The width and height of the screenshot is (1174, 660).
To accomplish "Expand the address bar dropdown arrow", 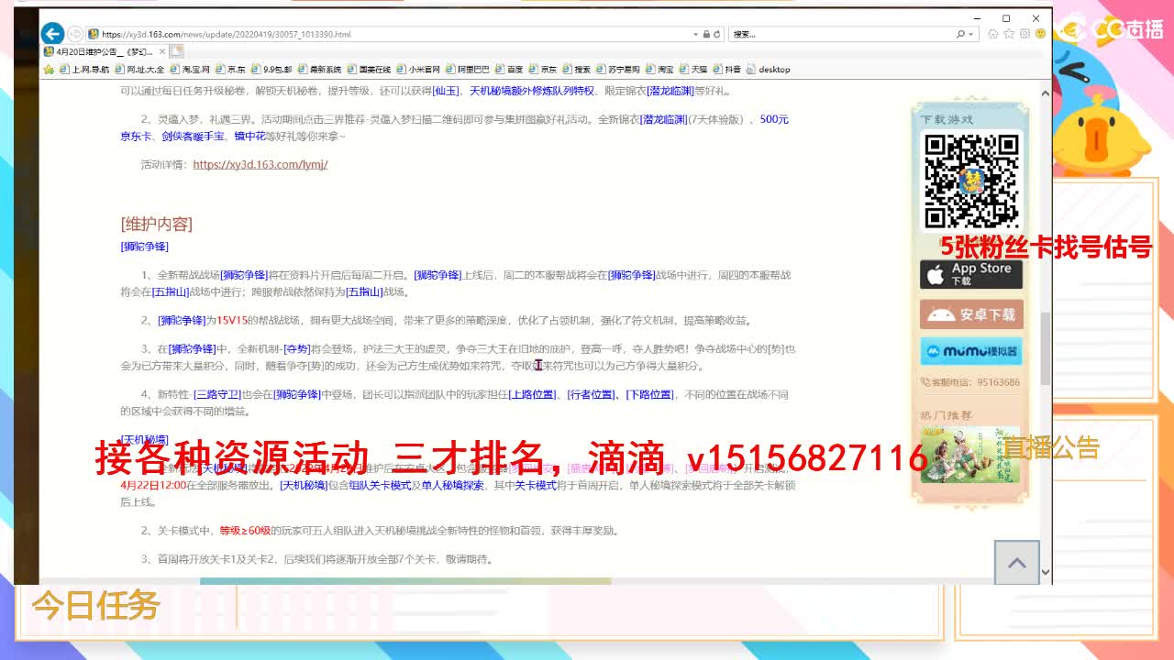I will 695,34.
